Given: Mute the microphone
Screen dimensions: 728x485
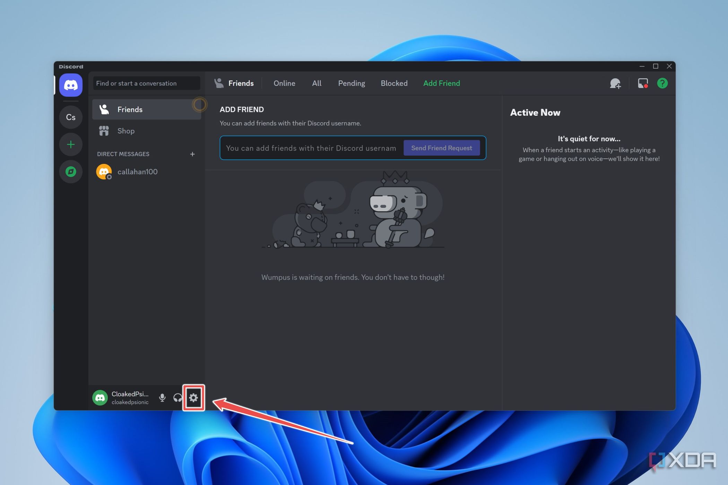Looking at the screenshot, I should (x=162, y=397).
